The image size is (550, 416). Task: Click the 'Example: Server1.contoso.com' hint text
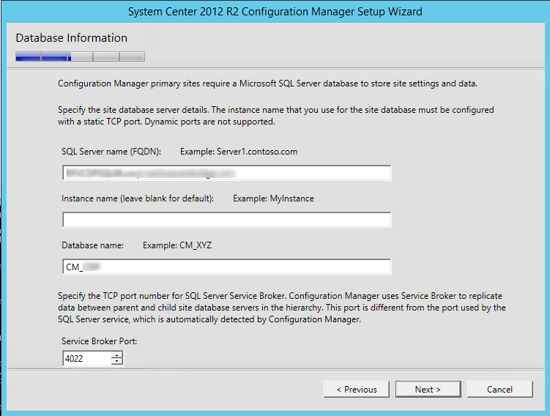pos(239,152)
